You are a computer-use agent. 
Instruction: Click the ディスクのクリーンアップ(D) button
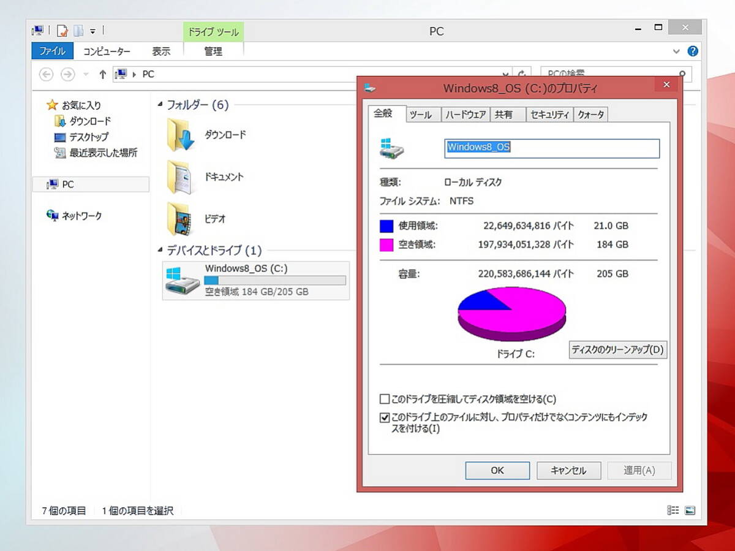617,350
